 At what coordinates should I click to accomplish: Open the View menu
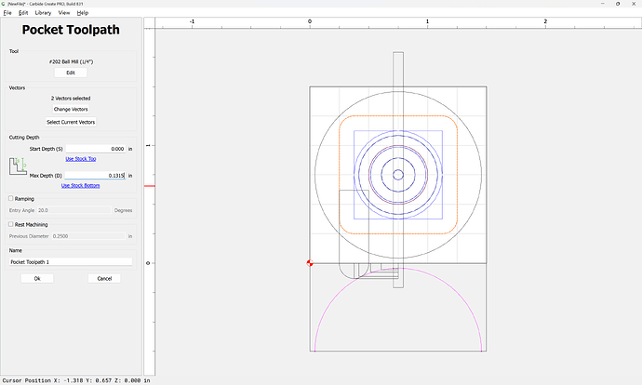coord(63,13)
